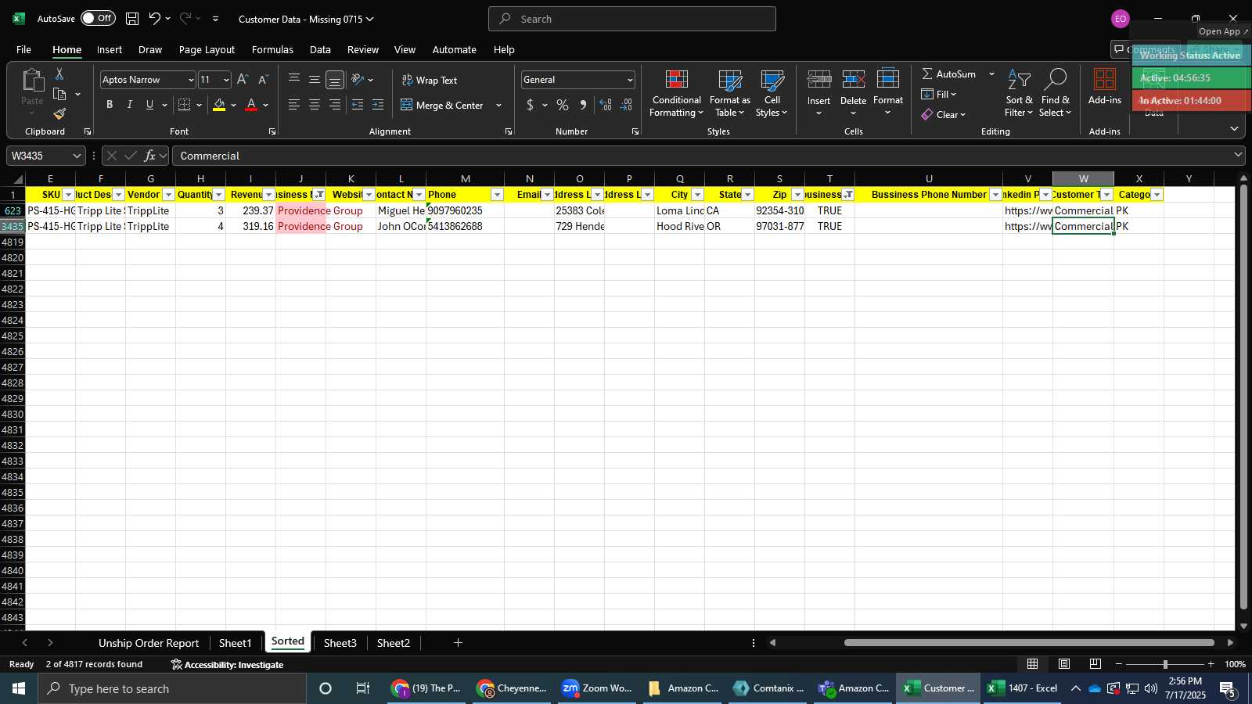Click Find & Select button
Viewport: 1252px width, 704px height.
pos(1055,94)
